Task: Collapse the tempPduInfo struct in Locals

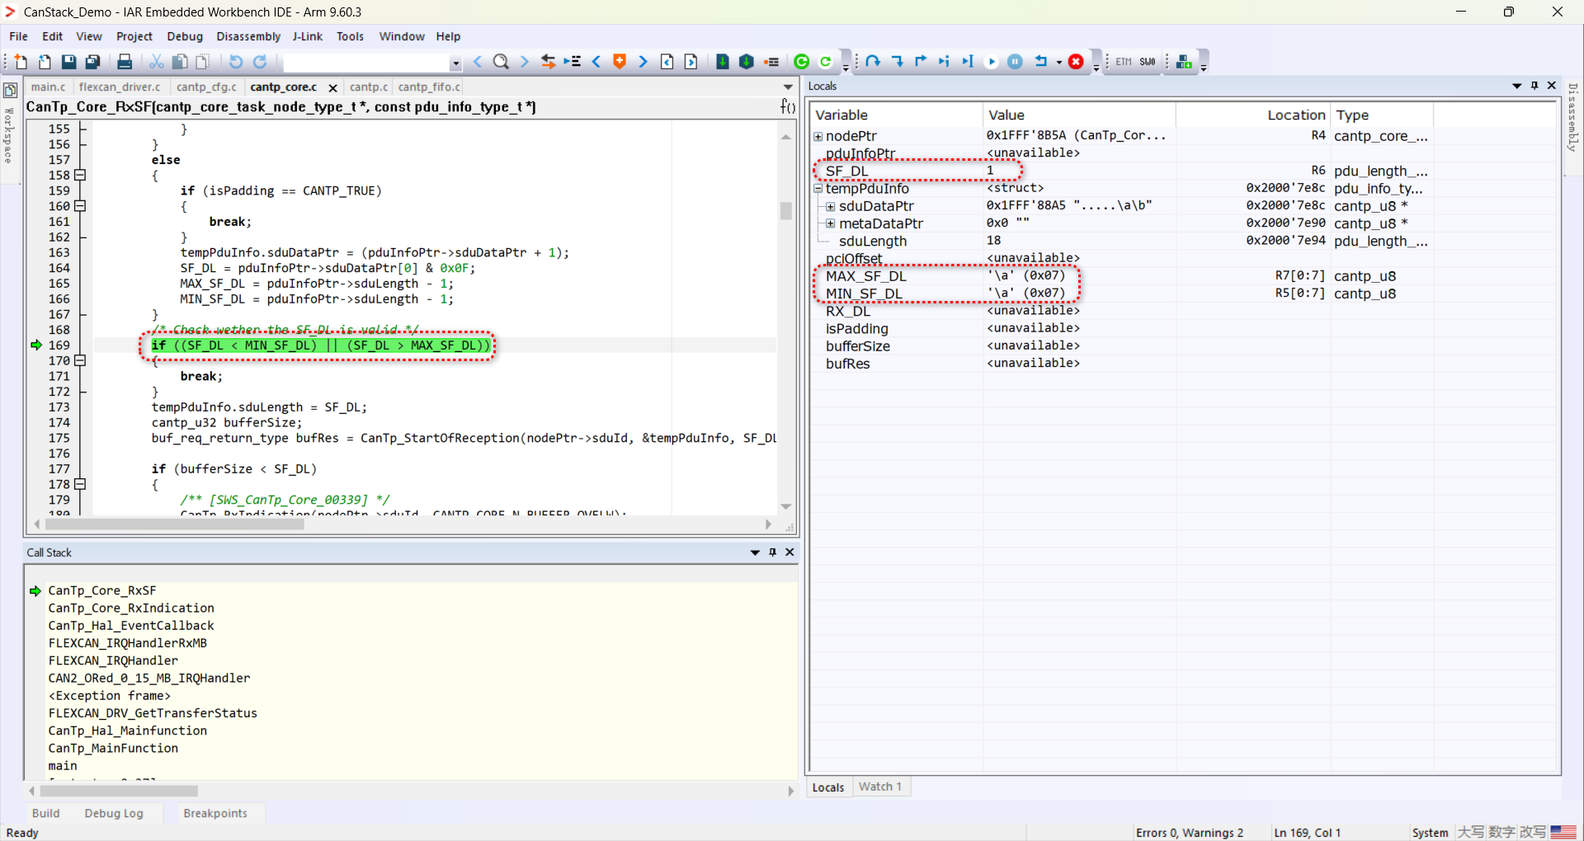Action: (818, 189)
